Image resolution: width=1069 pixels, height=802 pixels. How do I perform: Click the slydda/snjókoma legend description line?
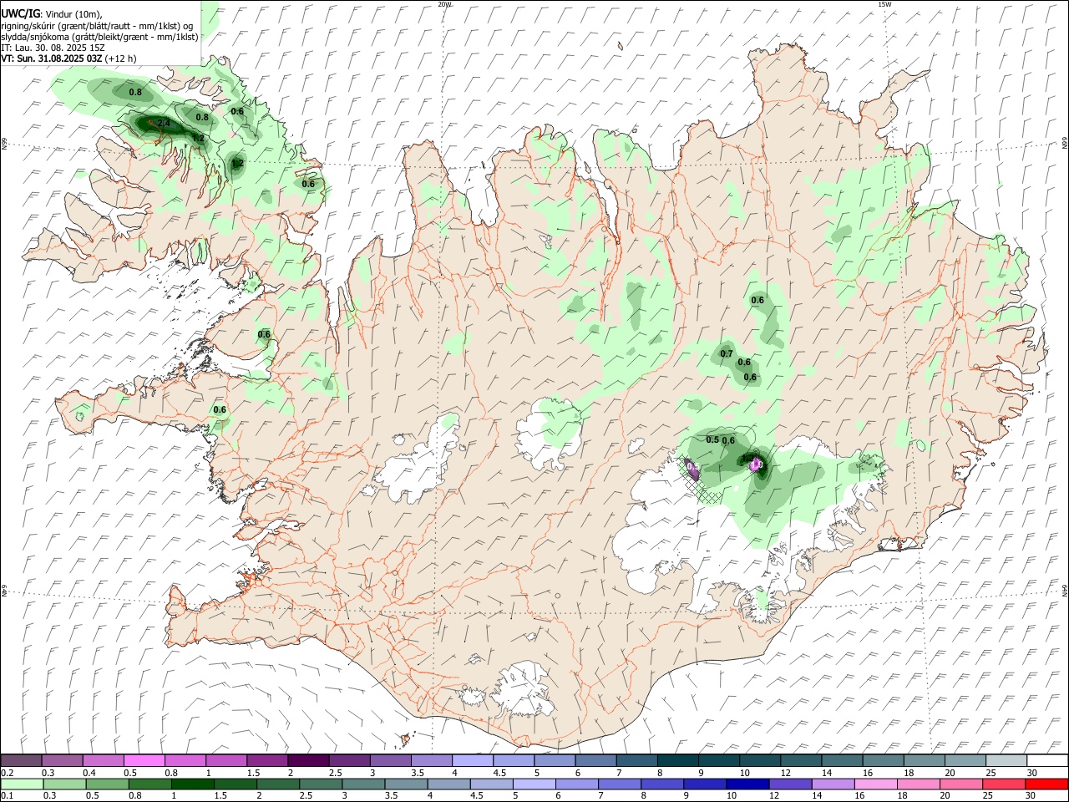point(99,37)
